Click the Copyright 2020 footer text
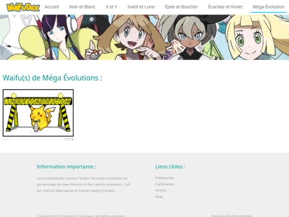289x217 pixels. pos(81,215)
